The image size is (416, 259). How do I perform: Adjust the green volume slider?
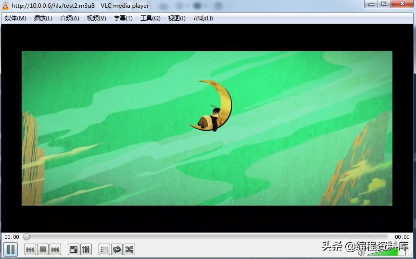coord(386,252)
